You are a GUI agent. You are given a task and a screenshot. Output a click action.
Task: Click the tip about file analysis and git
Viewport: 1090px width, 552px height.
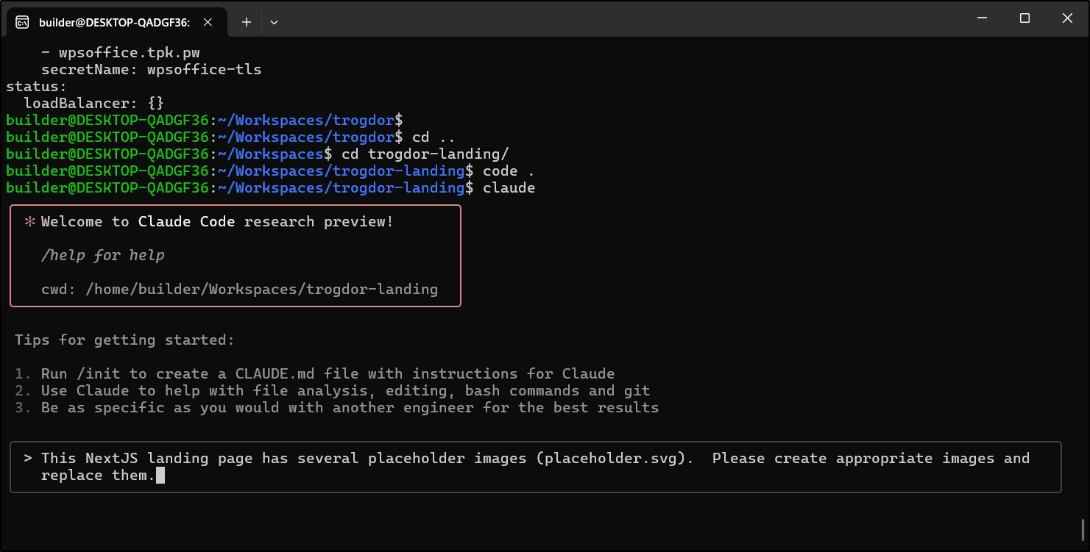pyautogui.click(x=332, y=391)
